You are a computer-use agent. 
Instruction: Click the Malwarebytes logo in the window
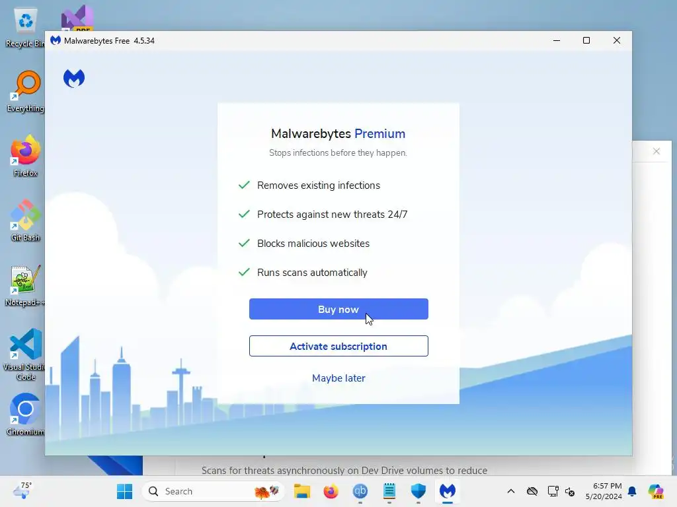point(74,79)
